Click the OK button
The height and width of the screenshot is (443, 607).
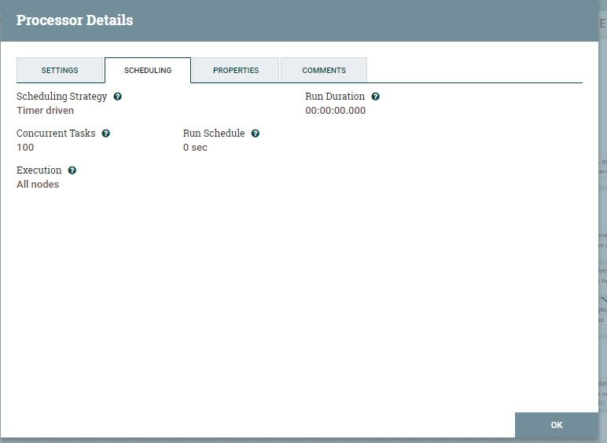(557, 425)
